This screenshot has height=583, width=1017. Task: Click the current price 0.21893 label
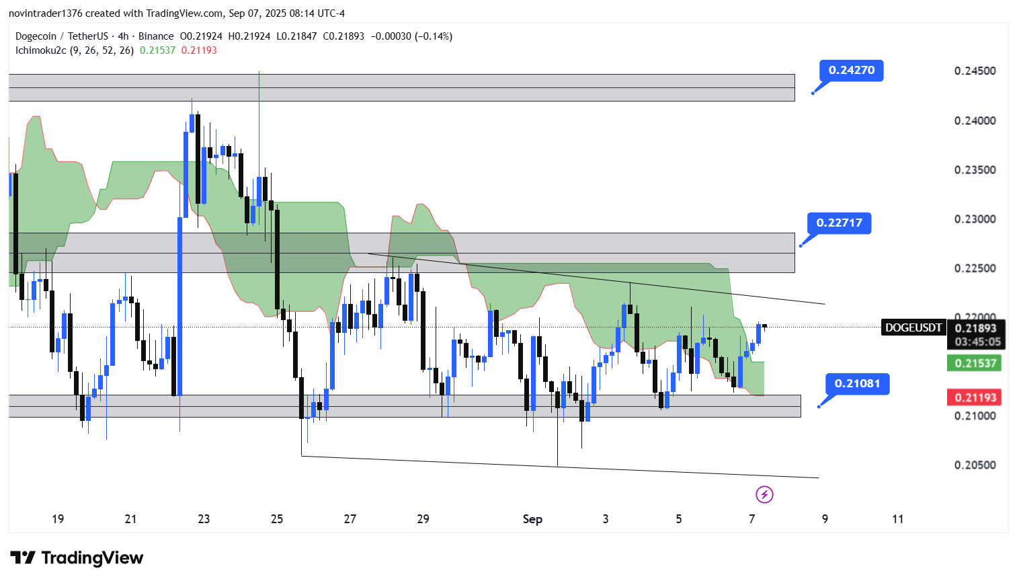click(x=975, y=327)
